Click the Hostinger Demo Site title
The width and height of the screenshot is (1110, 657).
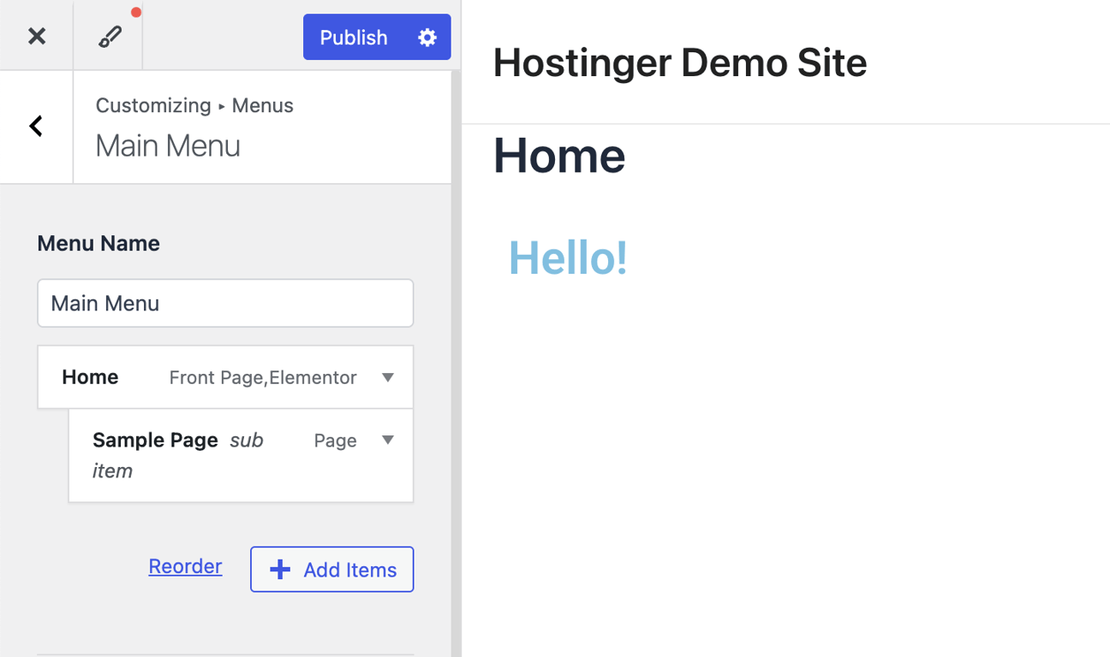pos(679,62)
